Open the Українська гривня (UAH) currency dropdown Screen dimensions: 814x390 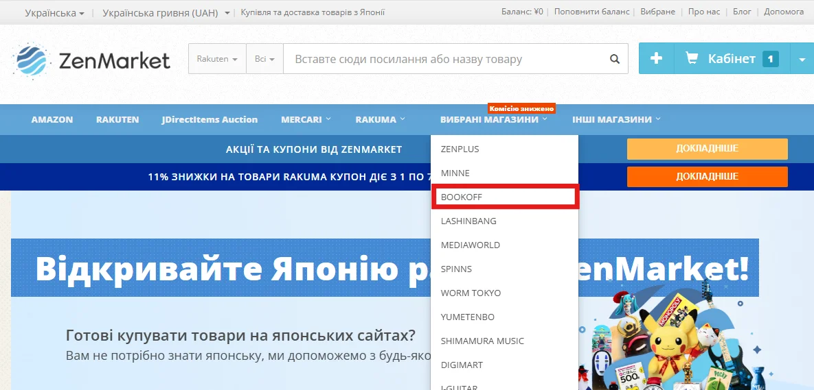pos(166,12)
